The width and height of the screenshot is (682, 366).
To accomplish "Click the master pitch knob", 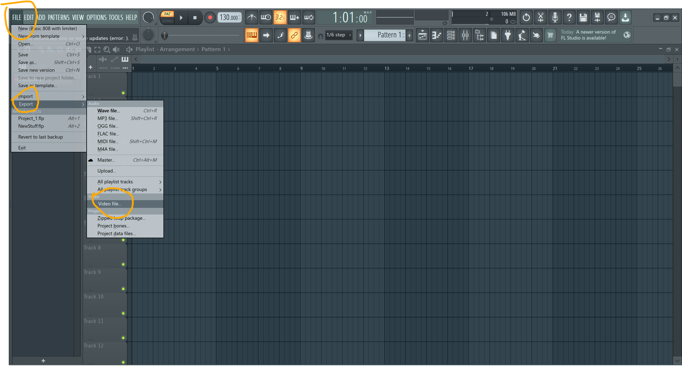I will click(x=148, y=35).
